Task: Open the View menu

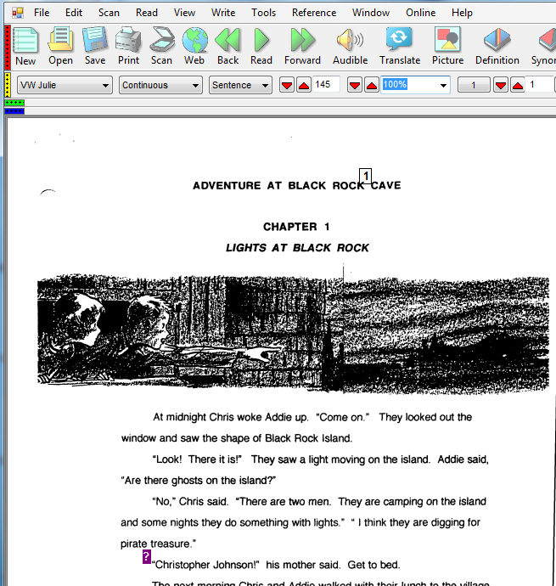Action: [184, 13]
